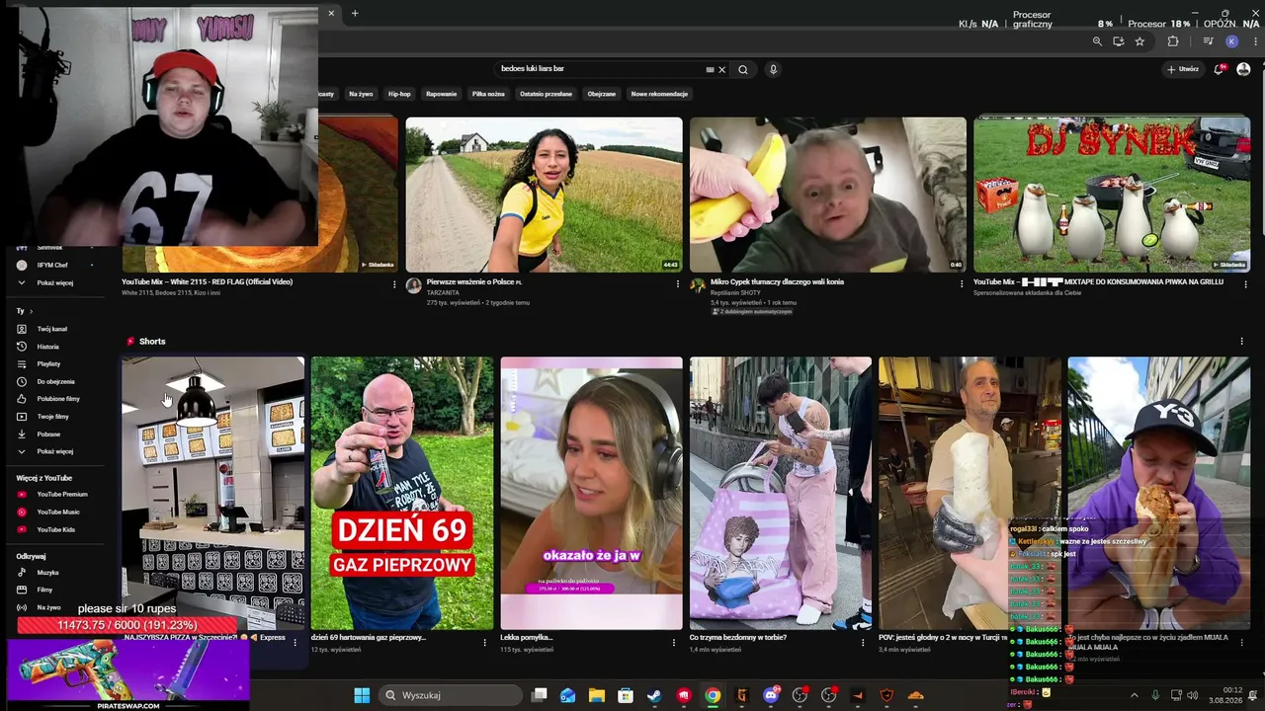Open TARZANITA channel link

[x=443, y=292]
